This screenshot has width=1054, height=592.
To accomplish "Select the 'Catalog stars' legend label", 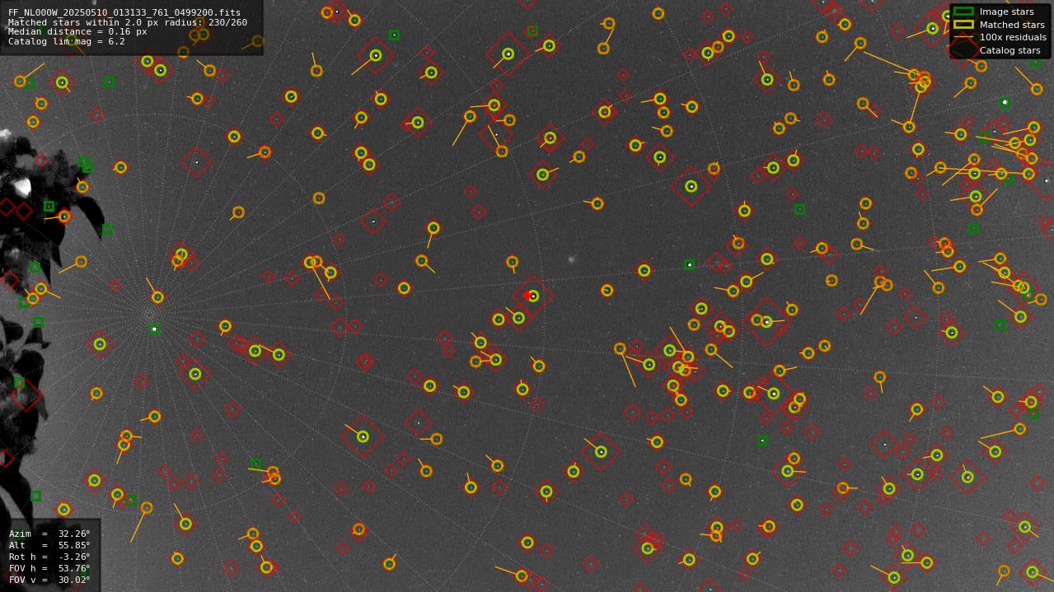I will 1009,50.
